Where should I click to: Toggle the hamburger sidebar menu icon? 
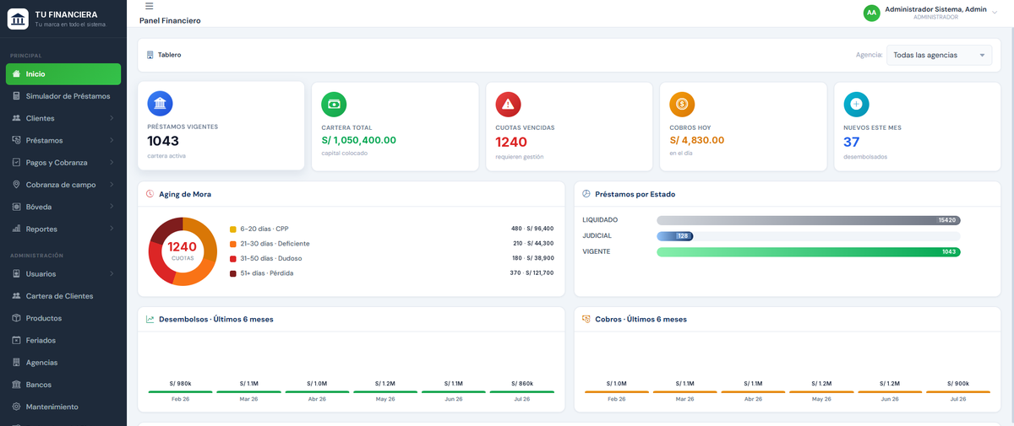149,6
